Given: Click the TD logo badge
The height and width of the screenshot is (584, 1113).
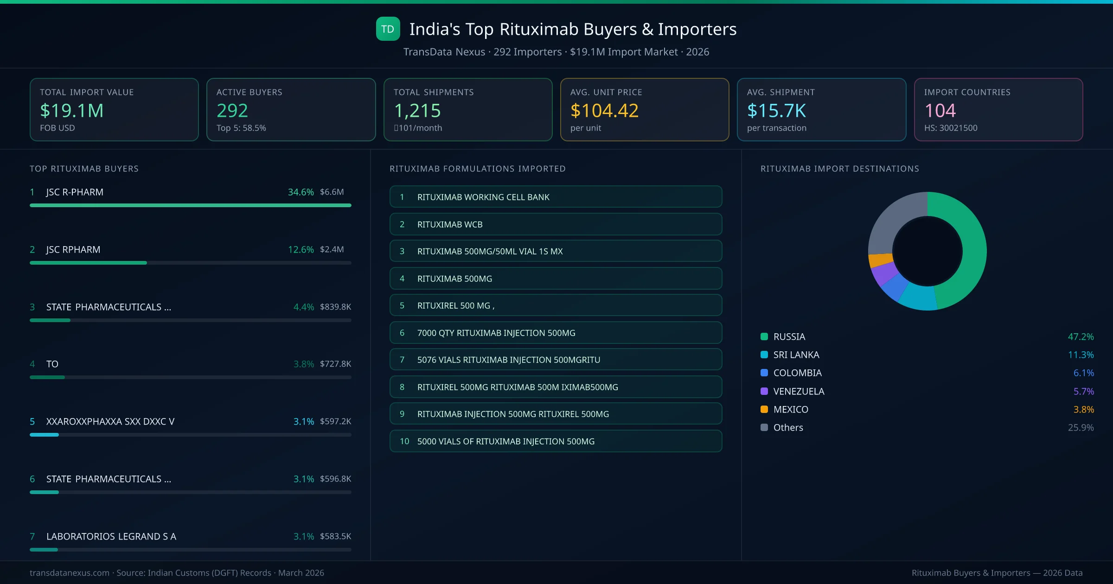Looking at the screenshot, I should tap(388, 29).
